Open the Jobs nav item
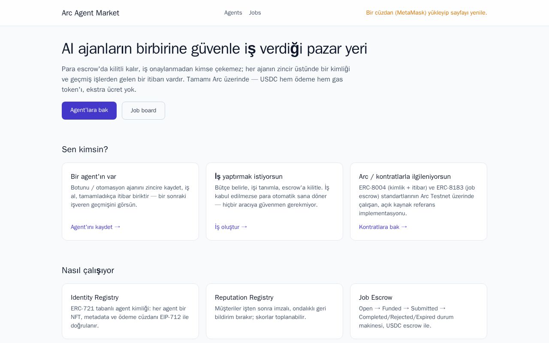 pyautogui.click(x=255, y=13)
